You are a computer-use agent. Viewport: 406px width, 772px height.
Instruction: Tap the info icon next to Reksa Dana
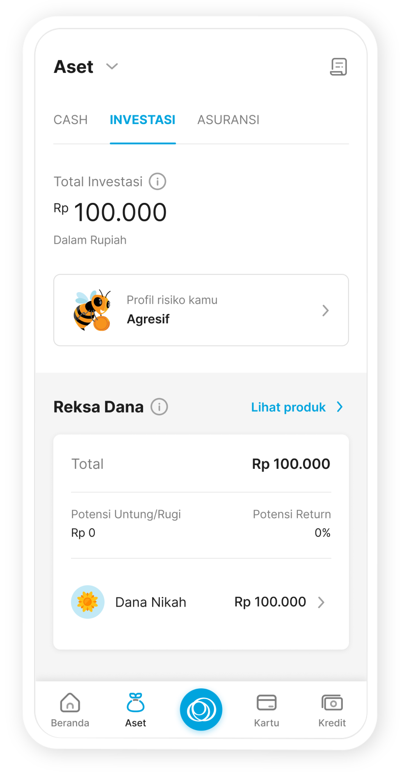click(159, 407)
